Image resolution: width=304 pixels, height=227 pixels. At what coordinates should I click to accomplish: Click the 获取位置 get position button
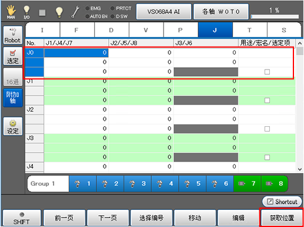pyautogui.click(x=282, y=218)
